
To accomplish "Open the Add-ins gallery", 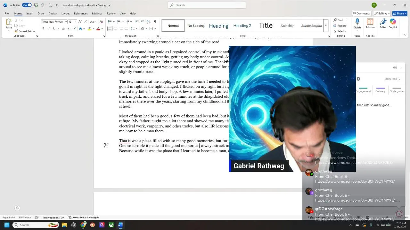I will 370,23.
